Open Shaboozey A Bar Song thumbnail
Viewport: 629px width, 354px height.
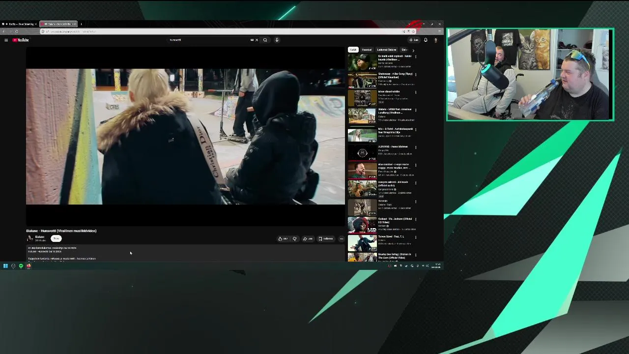pyautogui.click(x=362, y=80)
